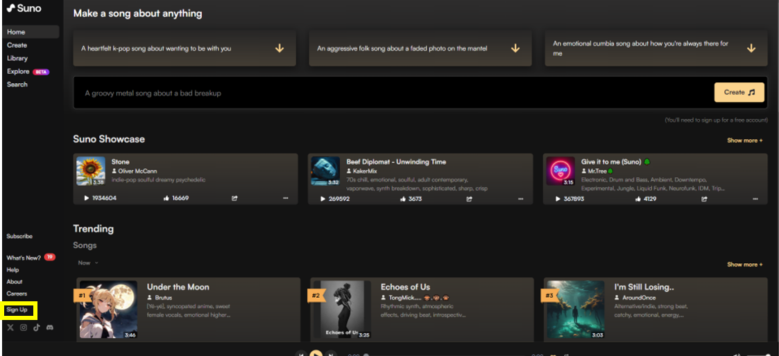Click Sign Up in sidebar

[x=17, y=310]
